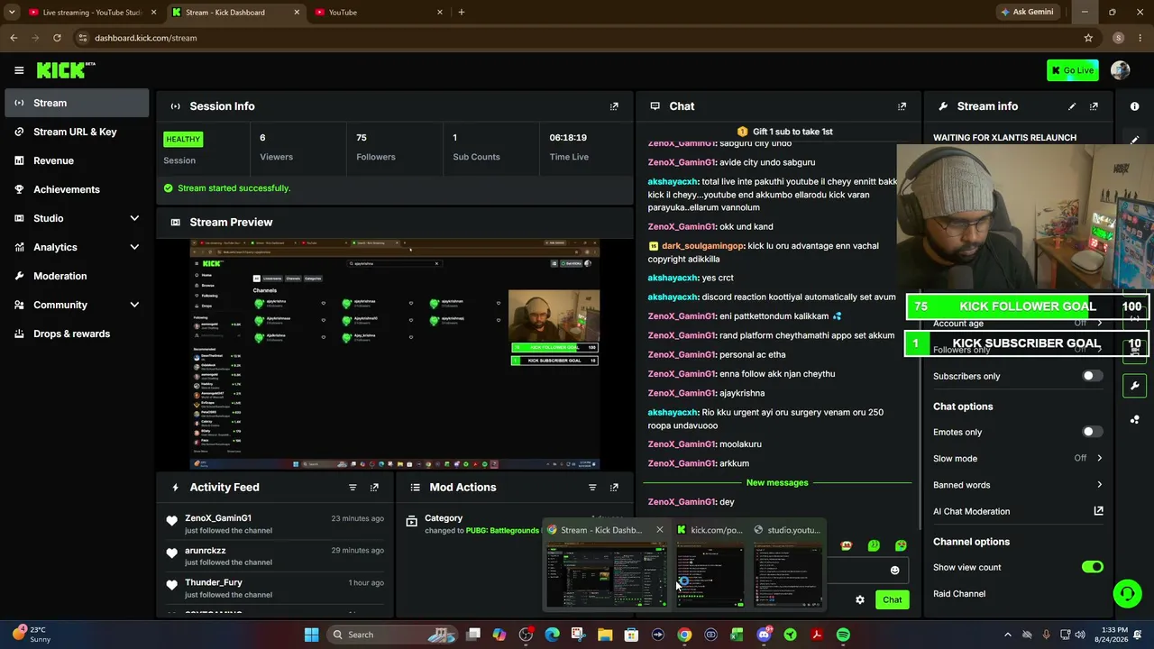
Task: Switch to Live streaming YouTube Studio tab
Action: coord(91,13)
